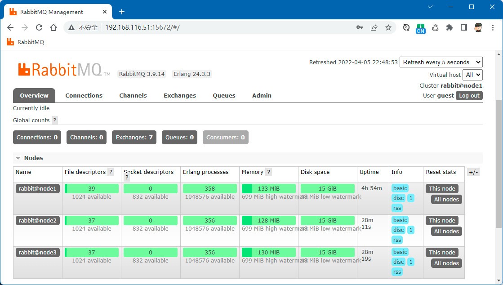Screen dimensions: 503x285
Task: Open the browser three-dot menu
Action: pos(493,27)
